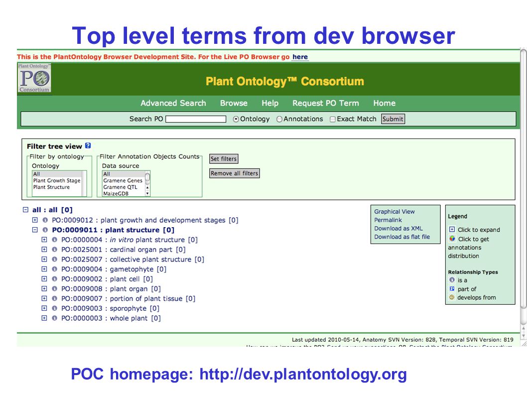Viewport: 527px width, 395px height.
Task: Click the 'develops from' relationship icon in legend
Action: pyautogui.click(x=452, y=297)
